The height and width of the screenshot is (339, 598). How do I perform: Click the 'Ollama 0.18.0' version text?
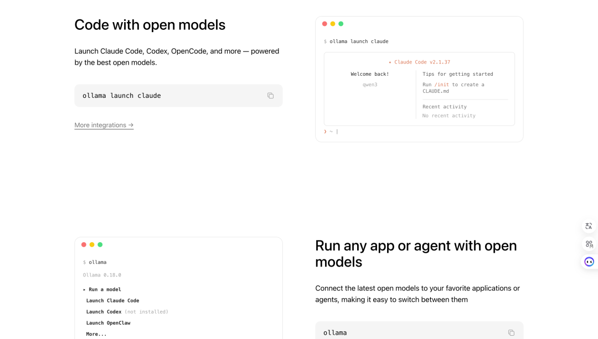(x=102, y=275)
